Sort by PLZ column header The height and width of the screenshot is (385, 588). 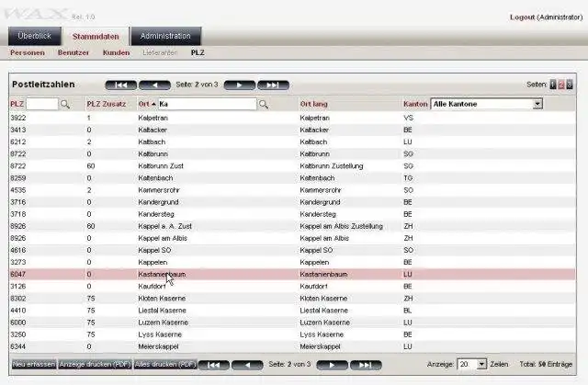point(17,104)
